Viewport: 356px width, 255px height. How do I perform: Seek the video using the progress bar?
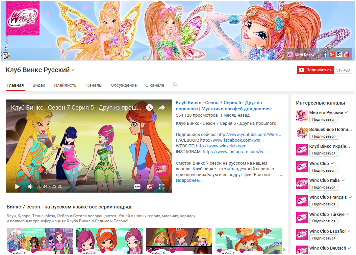point(89,180)
